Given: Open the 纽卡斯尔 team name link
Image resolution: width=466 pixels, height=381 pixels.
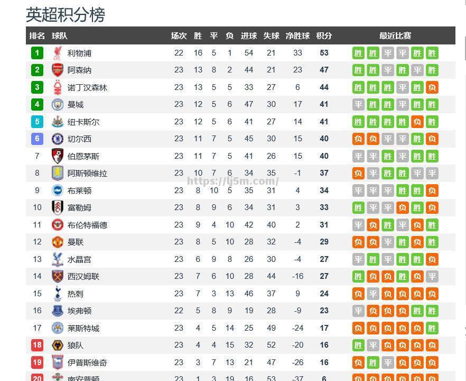Looking at the screenshot, I should [83, 122].
